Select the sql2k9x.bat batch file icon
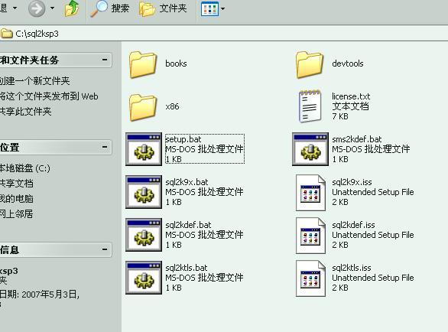 tap(144, 192)
